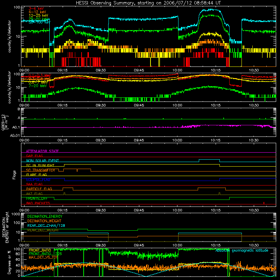
Task: Select the SAA_FLAG label
Action: point(34,184)
